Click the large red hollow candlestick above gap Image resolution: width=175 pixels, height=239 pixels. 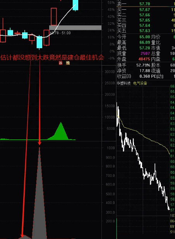pyautogui.click(x=54, y=17)
